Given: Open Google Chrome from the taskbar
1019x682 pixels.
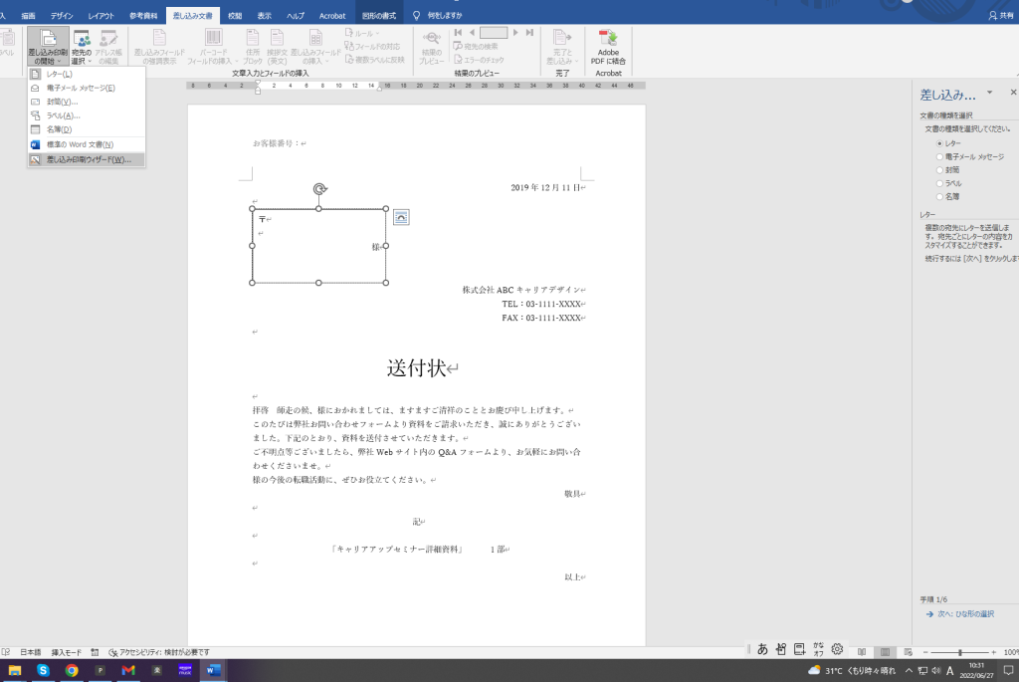Looking at the screenshot, I should point(72,670).
